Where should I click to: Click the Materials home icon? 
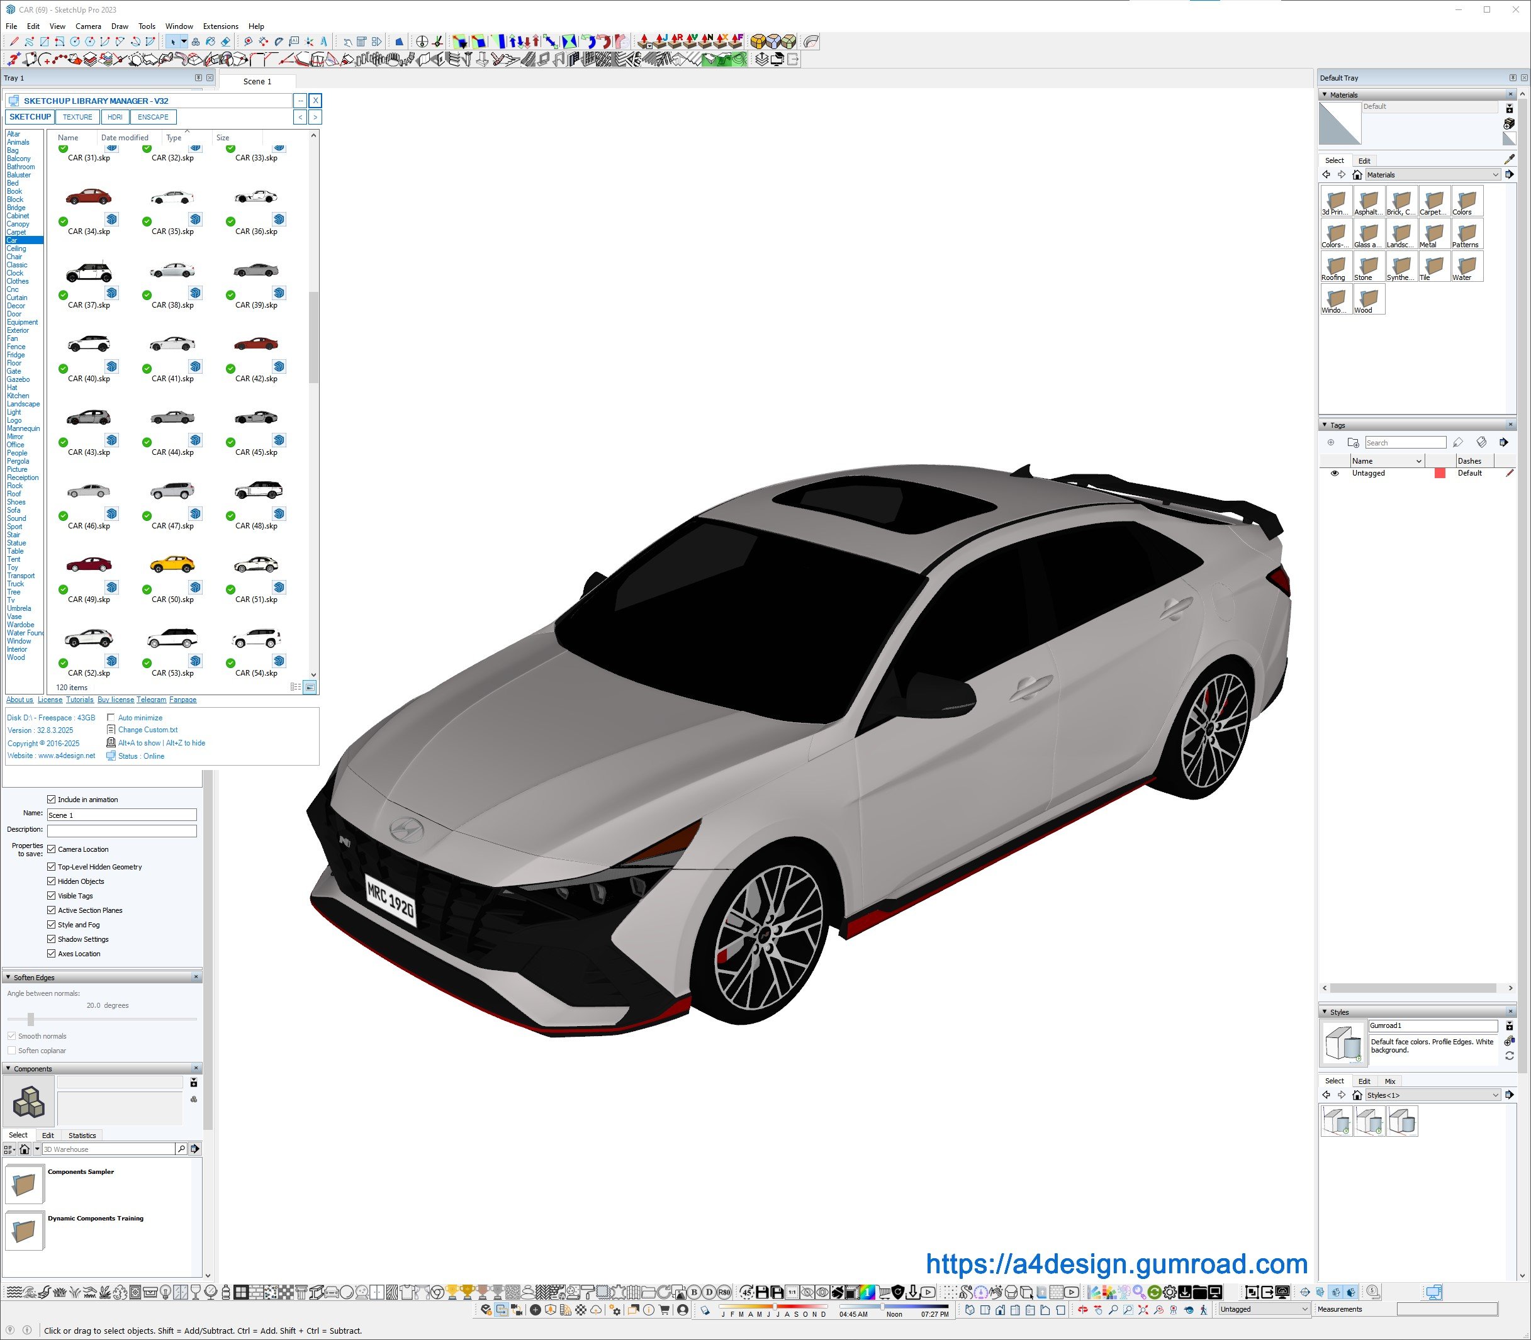1357,175
